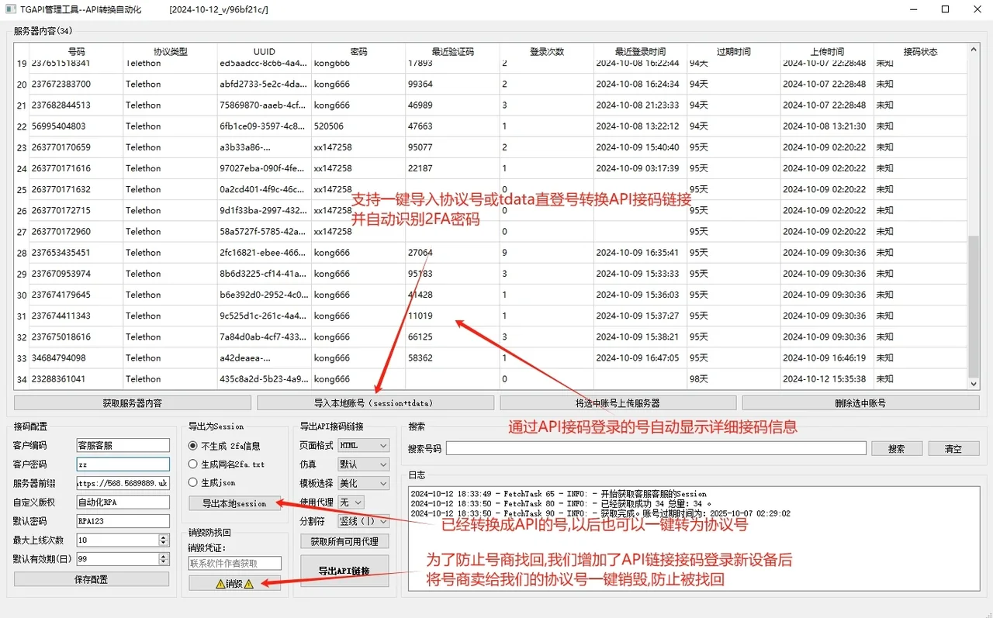The image size is (993, 618).
Task: Sort by 接码状态 column header
Action: point(920,52)
